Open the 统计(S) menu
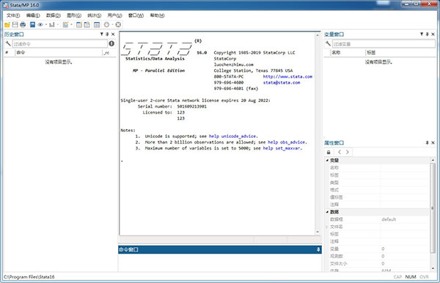 coord(95,15)
